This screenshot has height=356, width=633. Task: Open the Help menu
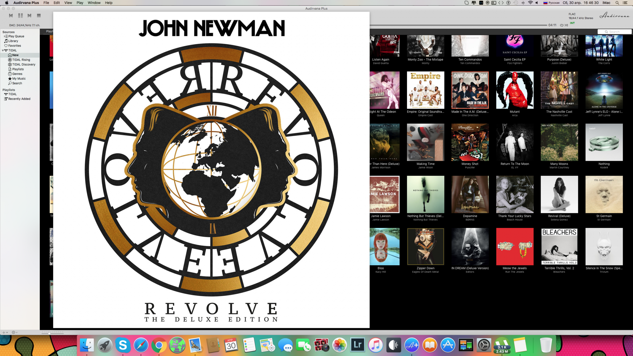(x=109, y=3)
